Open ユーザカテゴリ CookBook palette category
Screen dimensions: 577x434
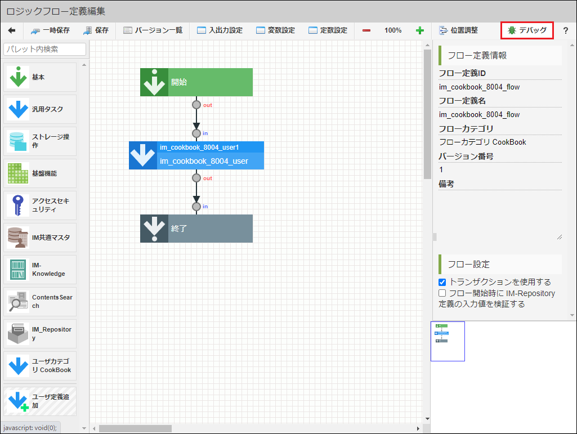[40, 366]
